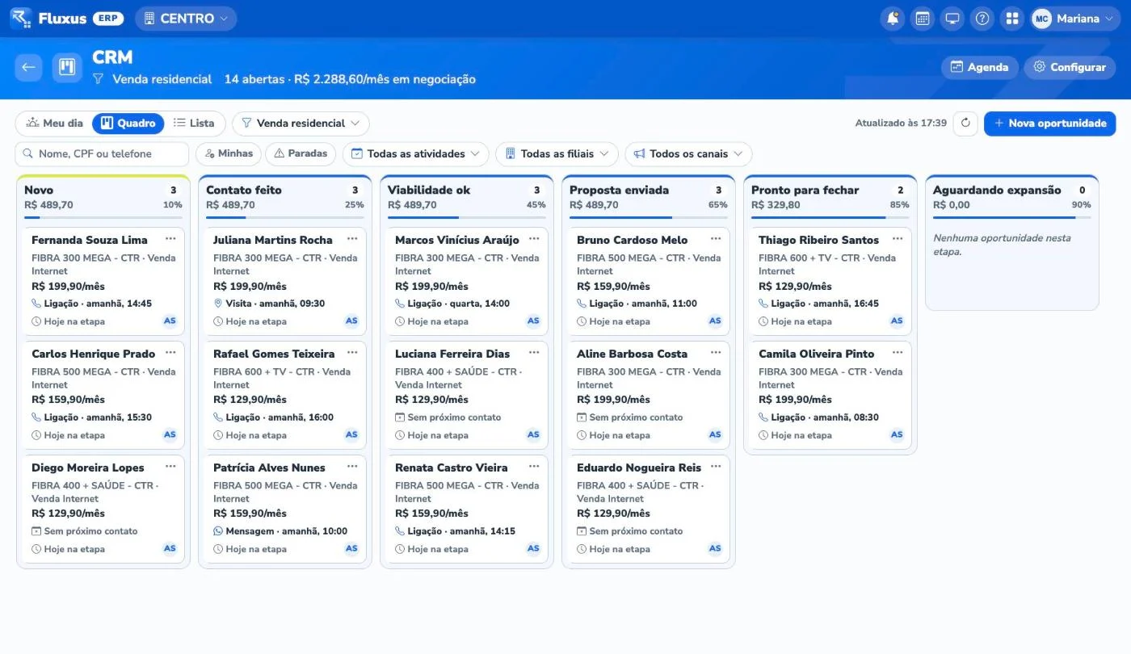Expand the CENTRO branch selector
The height and width of the screenshot is (654, 1131).
(x=186, y=19)
